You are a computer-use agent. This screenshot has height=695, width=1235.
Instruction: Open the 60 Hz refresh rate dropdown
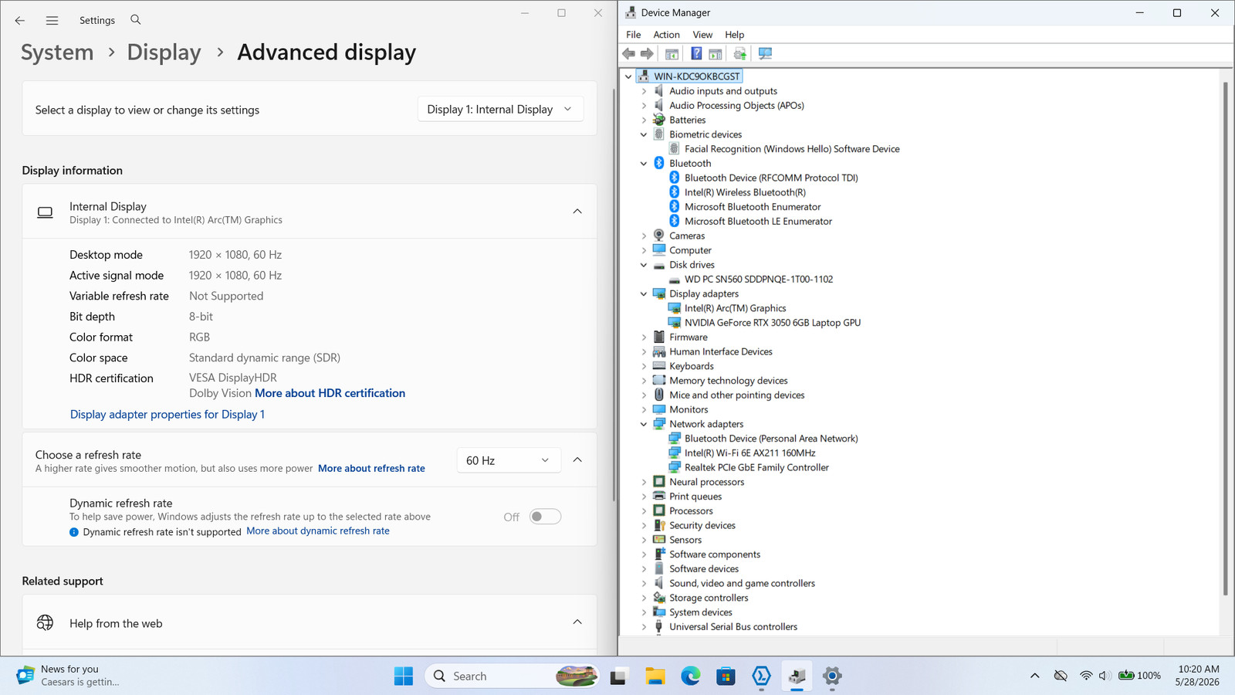tap(508, 460)
